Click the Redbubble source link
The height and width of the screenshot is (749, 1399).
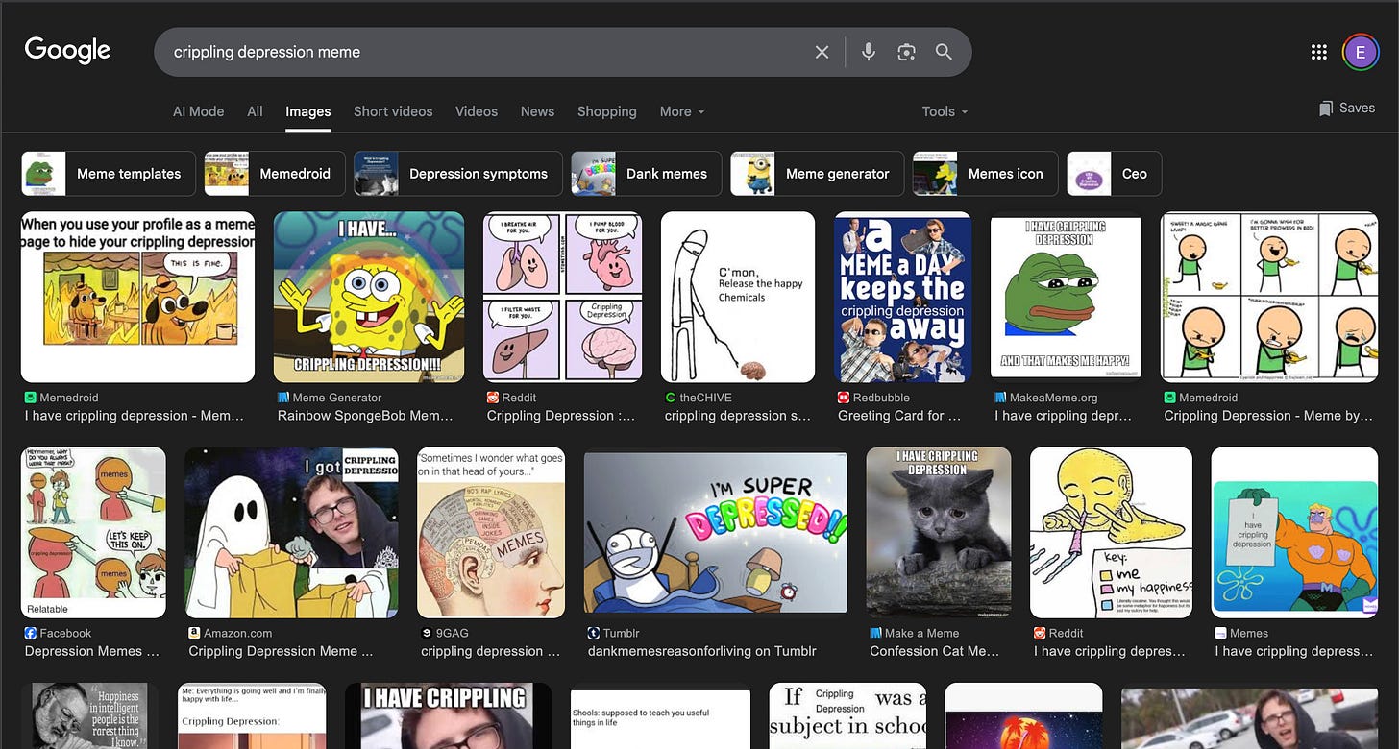click(x=874, y=398)
